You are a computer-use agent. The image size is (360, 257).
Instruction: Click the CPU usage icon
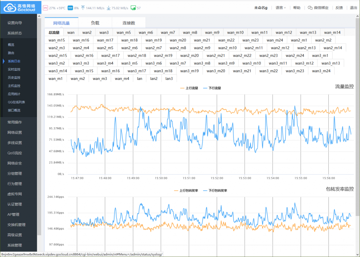pyautogui.click(x=45, y=8)
